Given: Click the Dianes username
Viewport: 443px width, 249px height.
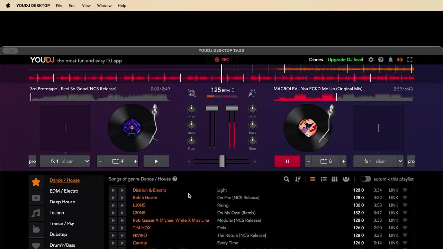Looking at the screenshot, I should tap(316, 60).
